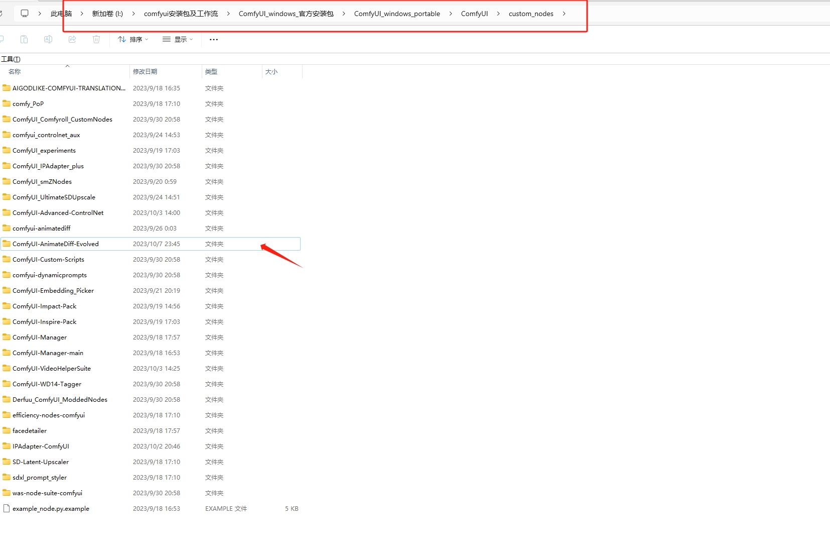Open the three-dot more options menu
The width and height of the screenshot is (830, 558).
214,39
